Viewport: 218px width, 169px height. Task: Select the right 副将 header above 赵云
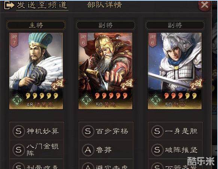(x=175, y=25)
